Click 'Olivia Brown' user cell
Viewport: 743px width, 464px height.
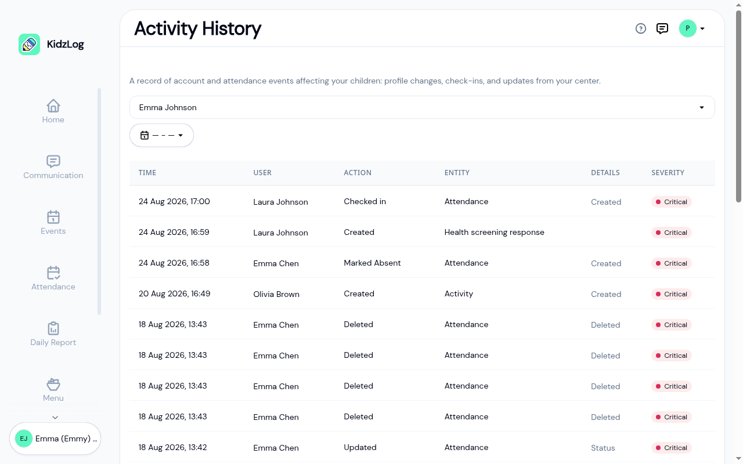tap(276, 295)
